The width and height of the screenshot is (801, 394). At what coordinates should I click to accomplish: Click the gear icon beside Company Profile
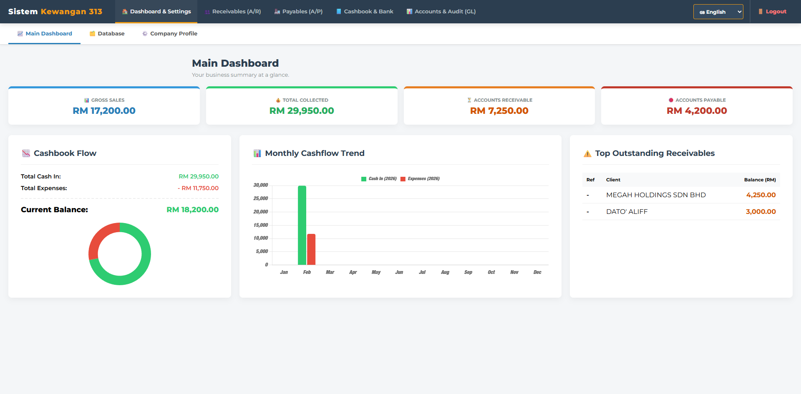tap(145, 33)
